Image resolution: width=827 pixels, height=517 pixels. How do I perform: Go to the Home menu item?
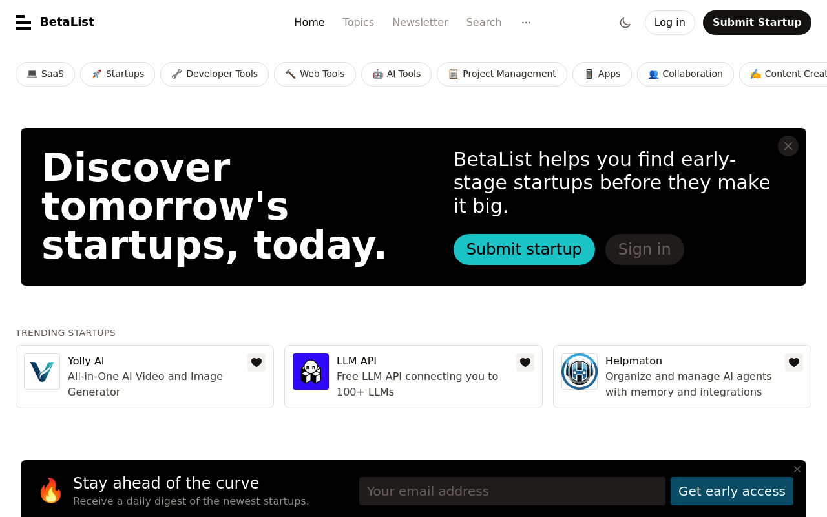(x=309, y=23)
